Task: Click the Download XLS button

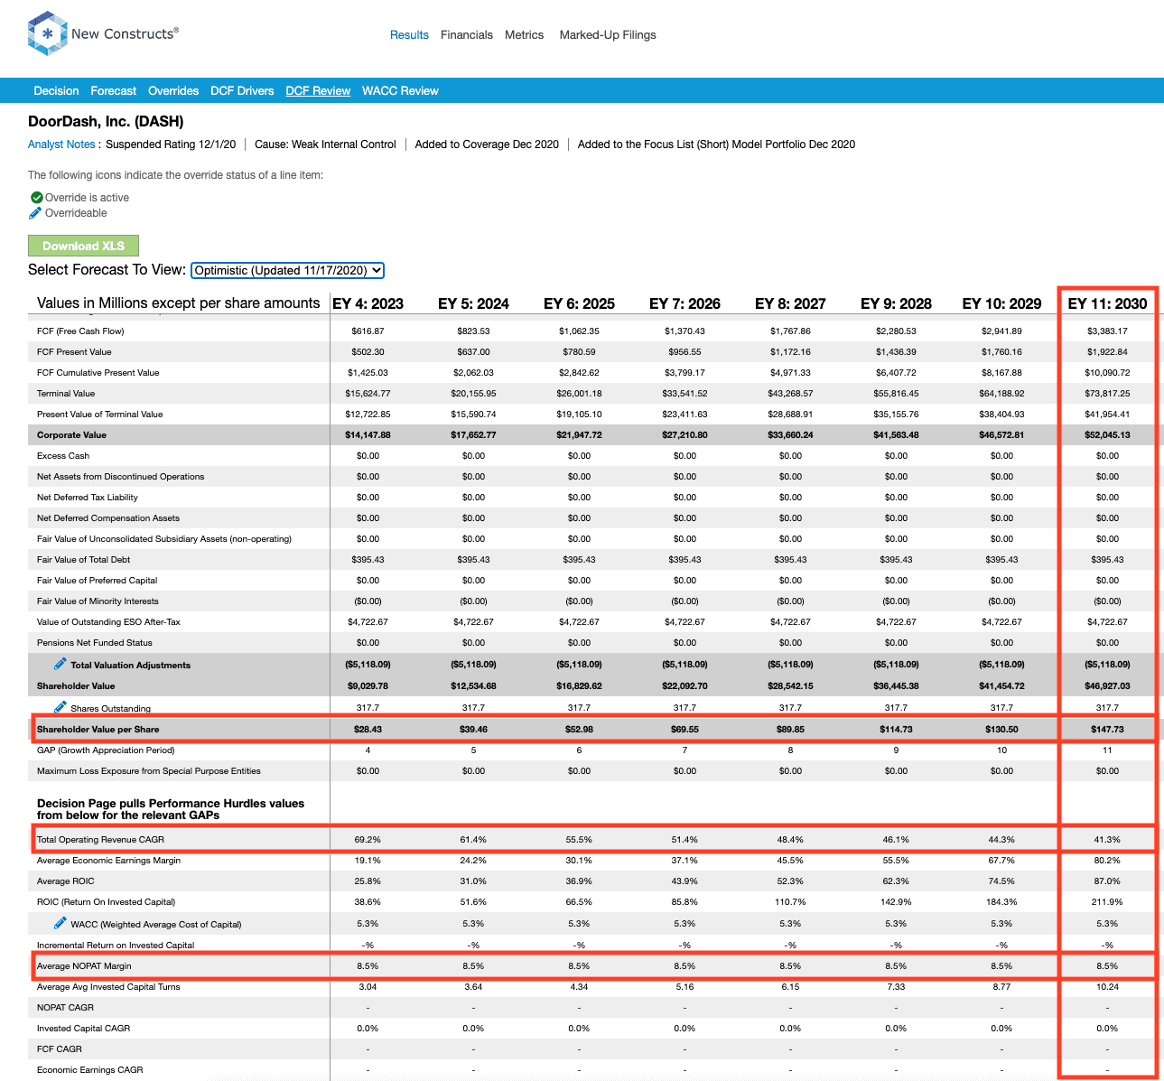Action: point(83,246)
